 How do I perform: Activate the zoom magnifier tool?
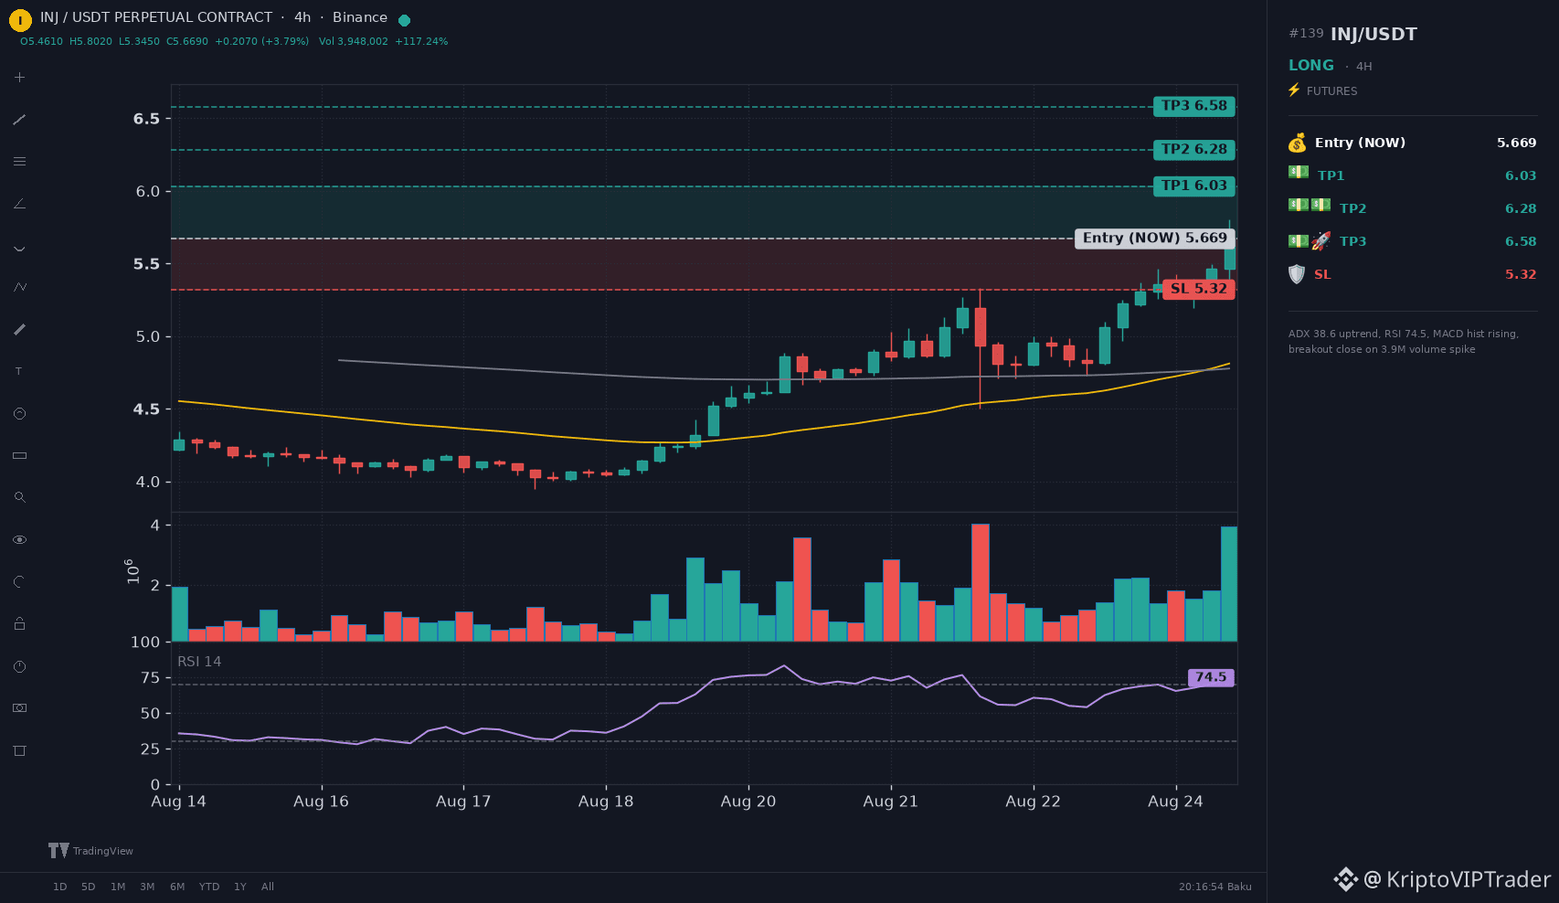(x=19, y=497)
